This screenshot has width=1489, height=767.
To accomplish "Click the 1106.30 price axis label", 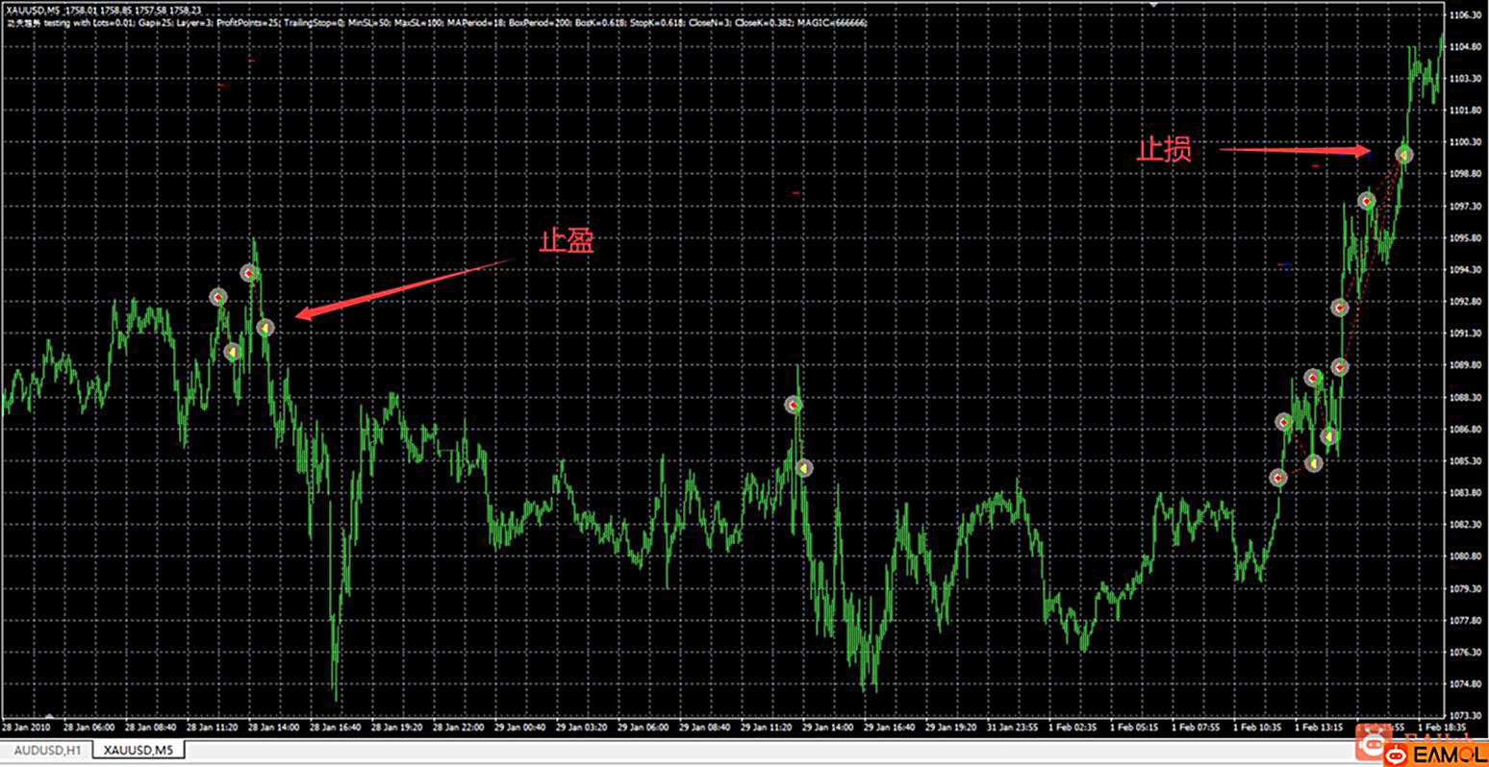I will point(1467,14).
